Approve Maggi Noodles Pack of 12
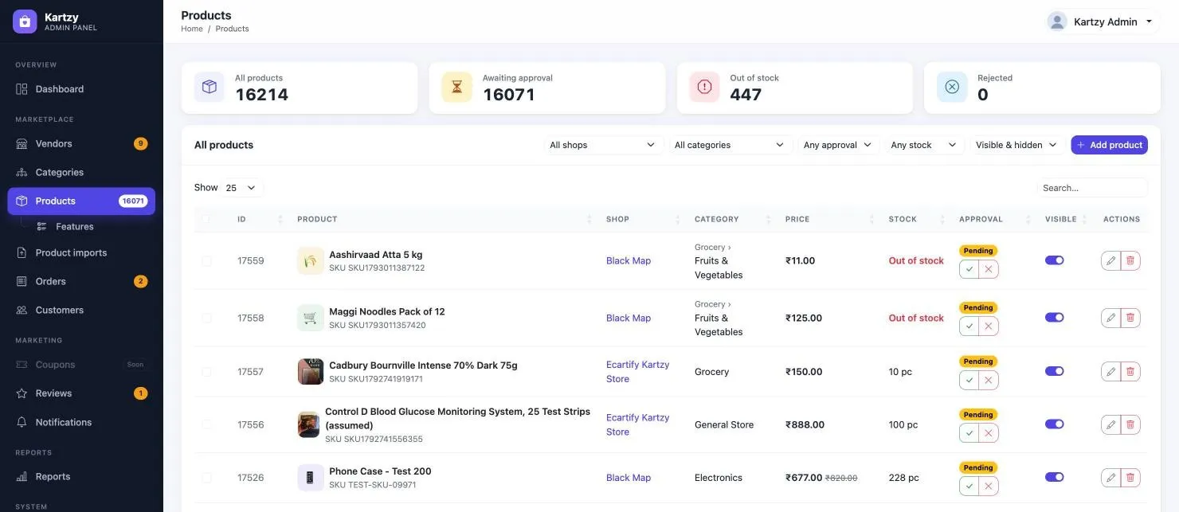 pos(969,326)
